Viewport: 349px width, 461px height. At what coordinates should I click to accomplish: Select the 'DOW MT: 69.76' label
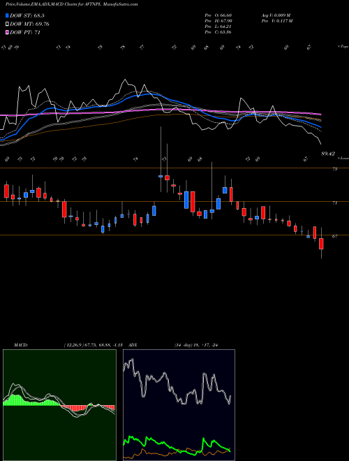click(x=29, y=24)
